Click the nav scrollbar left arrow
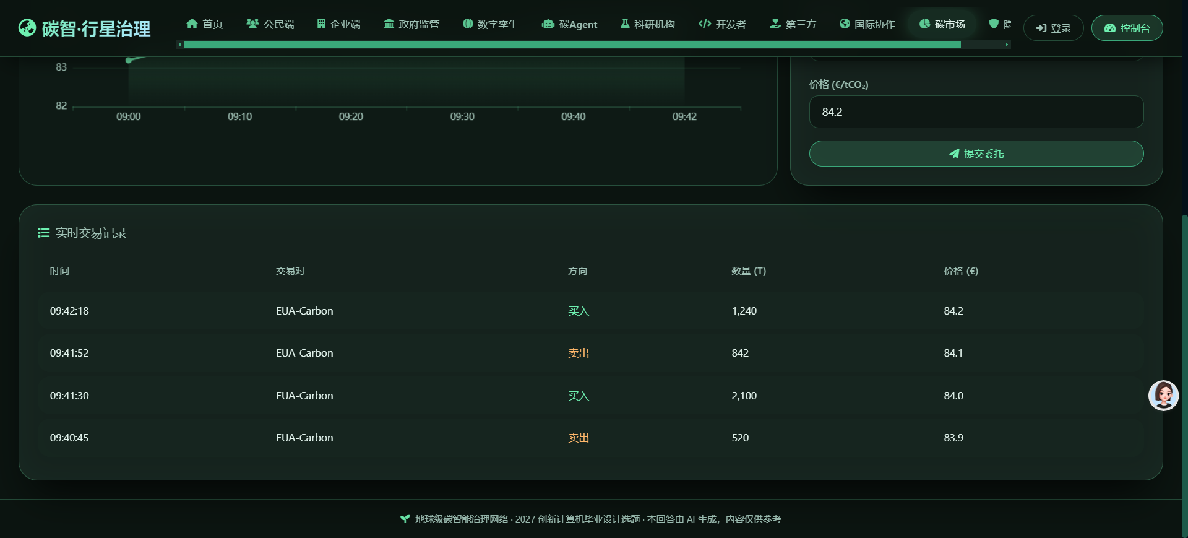 click(179, 45)
